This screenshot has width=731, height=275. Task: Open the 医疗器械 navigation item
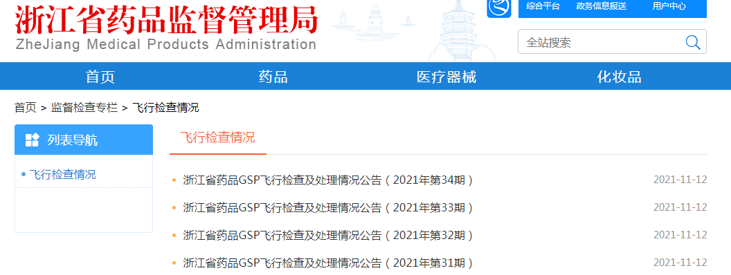pyautogui.click(x=446, y=76)
